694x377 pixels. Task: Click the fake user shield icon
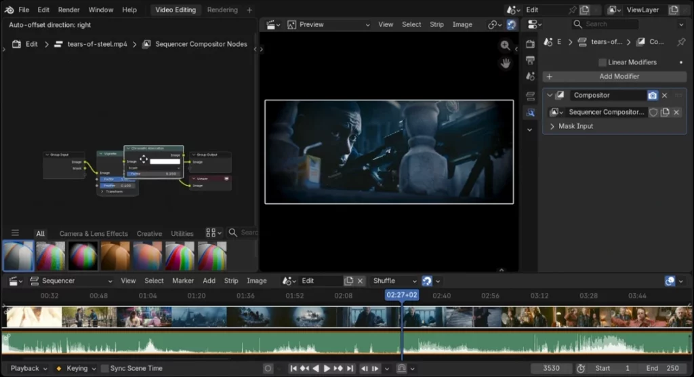coord(653,113)
